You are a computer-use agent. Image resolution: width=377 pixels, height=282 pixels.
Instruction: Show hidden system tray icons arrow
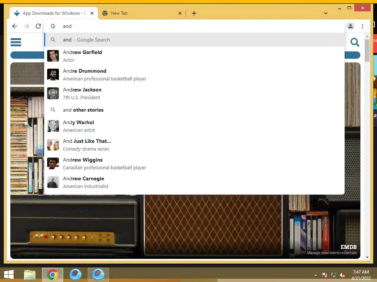tap(316, 275)
